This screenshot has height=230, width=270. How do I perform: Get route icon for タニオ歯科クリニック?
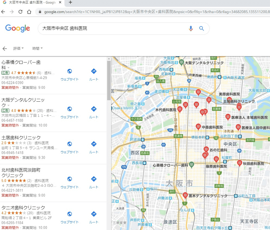(x=94, y=214)
